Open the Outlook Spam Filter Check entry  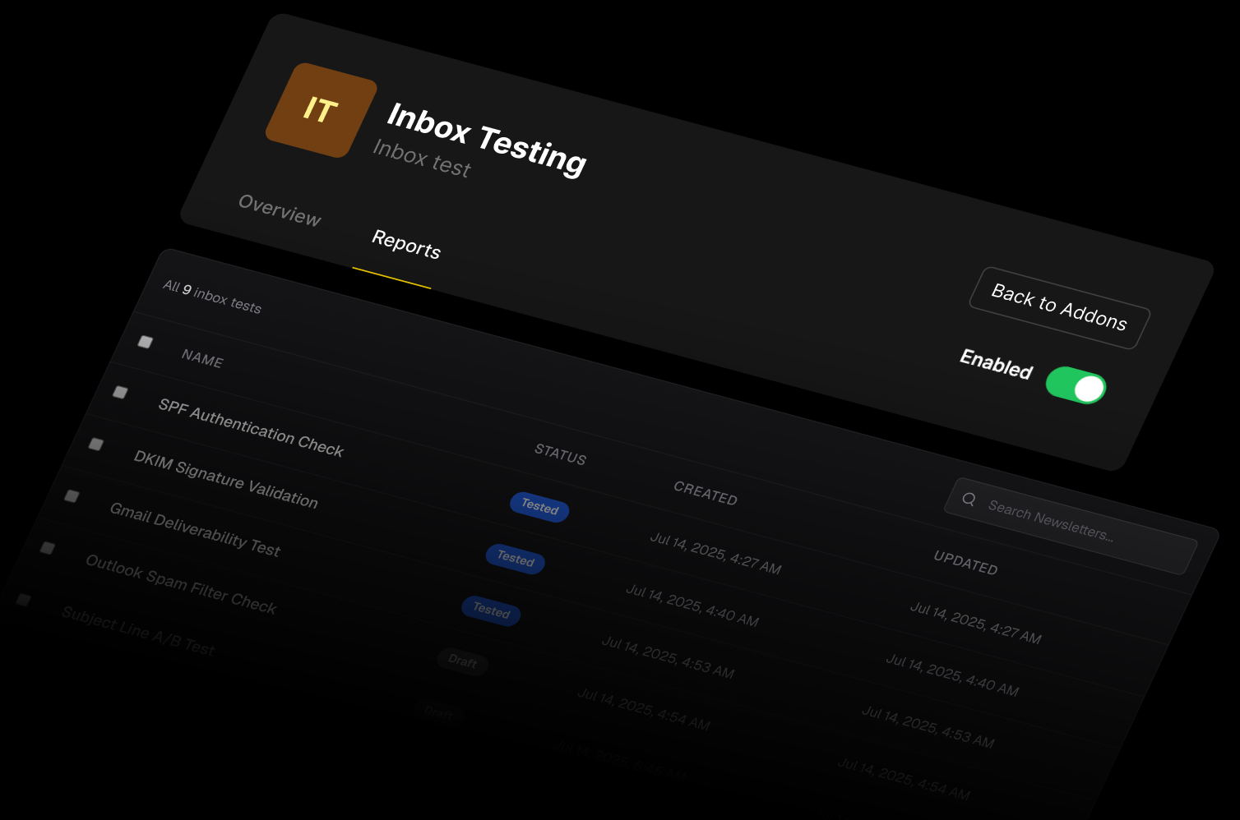click(182, 585)
